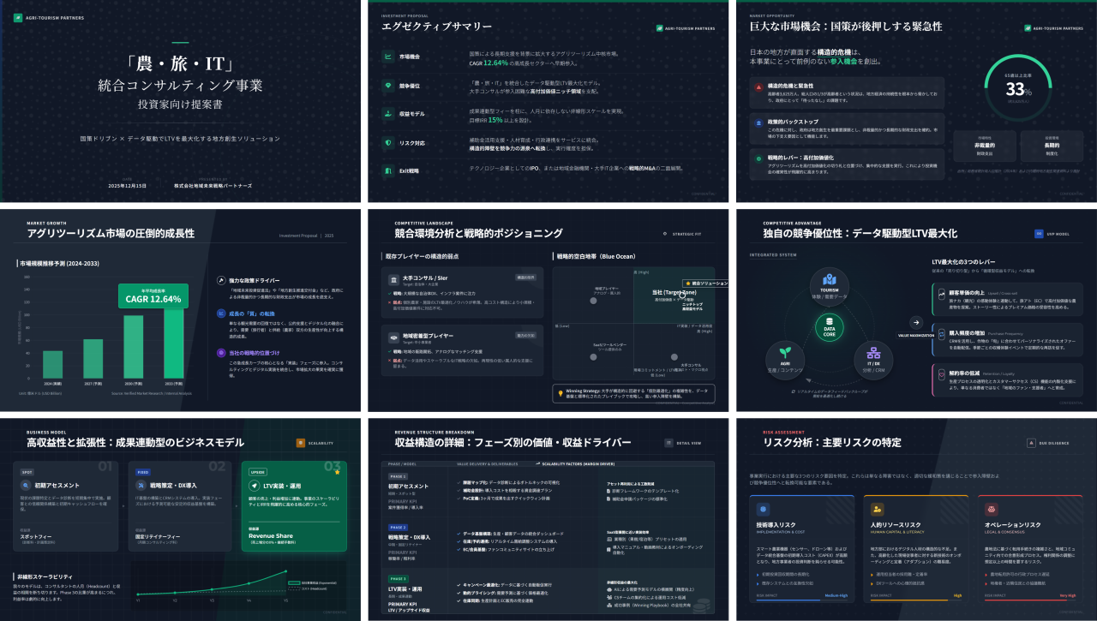The height and width of the screenshot is (621, 1097).
Task: Click the 市場機会 chart icon
Action: pos(388,57)
